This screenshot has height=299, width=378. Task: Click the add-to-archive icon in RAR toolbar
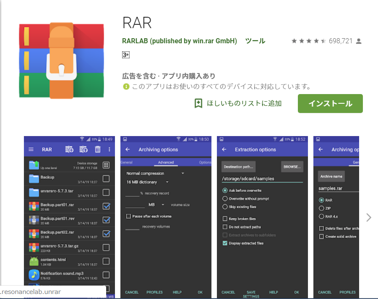69,149
